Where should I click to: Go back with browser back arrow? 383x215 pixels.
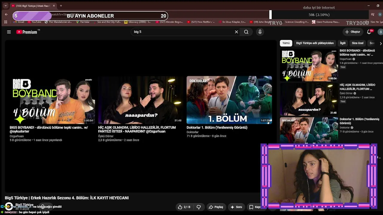click(6, 14)
